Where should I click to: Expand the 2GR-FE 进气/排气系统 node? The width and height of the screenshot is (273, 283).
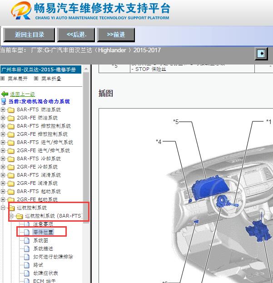coord(3,150)
